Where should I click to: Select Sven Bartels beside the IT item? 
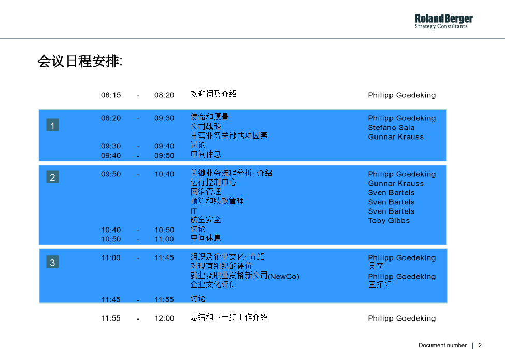coord(391,211)
